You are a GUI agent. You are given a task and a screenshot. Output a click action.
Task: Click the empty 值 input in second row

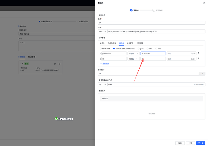tap(153, 59)
